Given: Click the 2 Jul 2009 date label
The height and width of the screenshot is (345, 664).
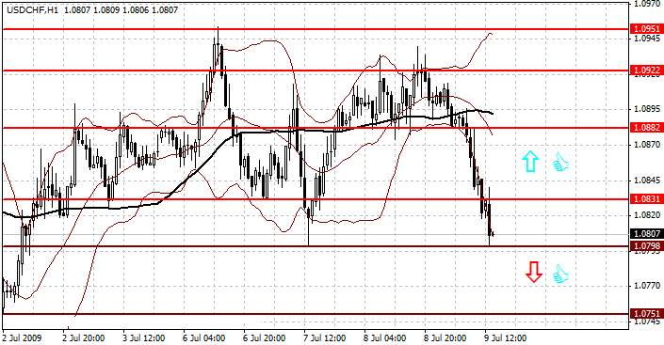Looking at the screenshot, I should [22, 338].
